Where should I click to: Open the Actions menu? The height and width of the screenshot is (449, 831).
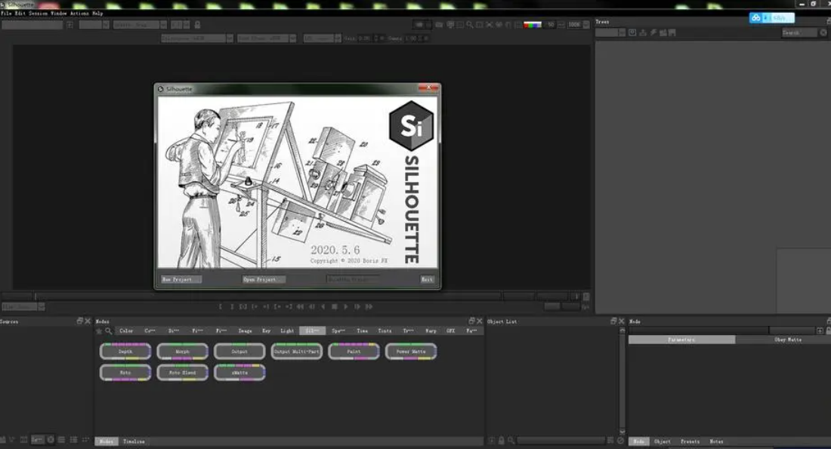(x=79, y=14)
